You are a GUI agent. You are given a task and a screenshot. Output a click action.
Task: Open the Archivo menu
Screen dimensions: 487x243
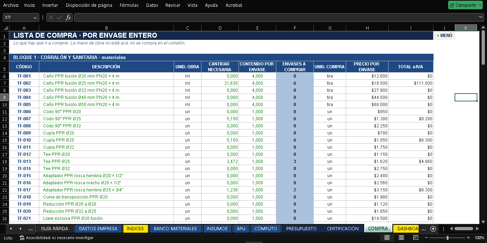coord(11,5)
